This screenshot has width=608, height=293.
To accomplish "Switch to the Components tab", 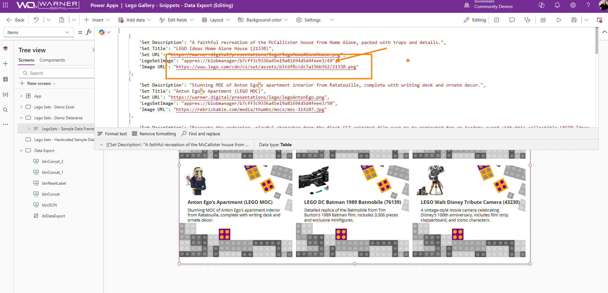I will coord(52,60).
